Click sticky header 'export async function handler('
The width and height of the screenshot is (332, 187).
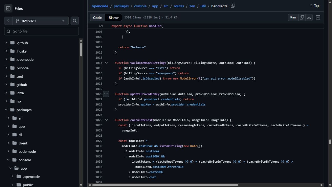coord(137,26)
